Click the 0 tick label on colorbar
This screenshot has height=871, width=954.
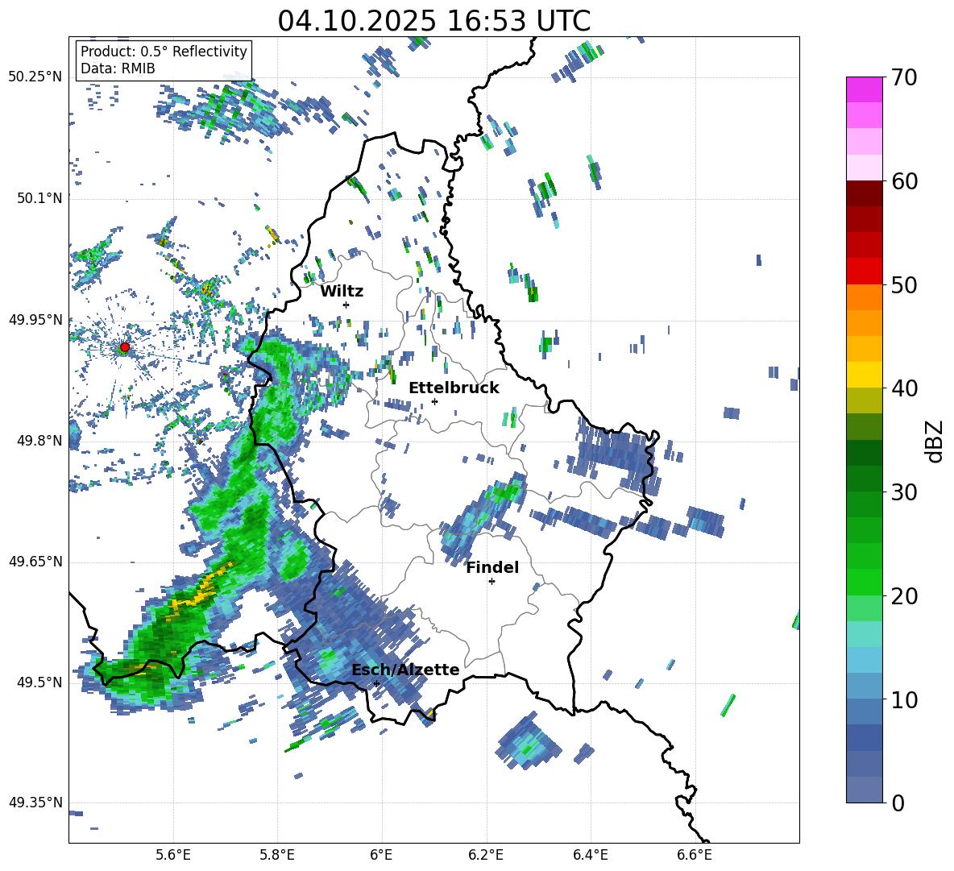(897, 803)
